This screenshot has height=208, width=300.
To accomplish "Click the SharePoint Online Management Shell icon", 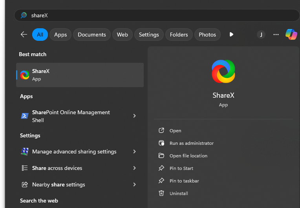I will coord(25,116).
